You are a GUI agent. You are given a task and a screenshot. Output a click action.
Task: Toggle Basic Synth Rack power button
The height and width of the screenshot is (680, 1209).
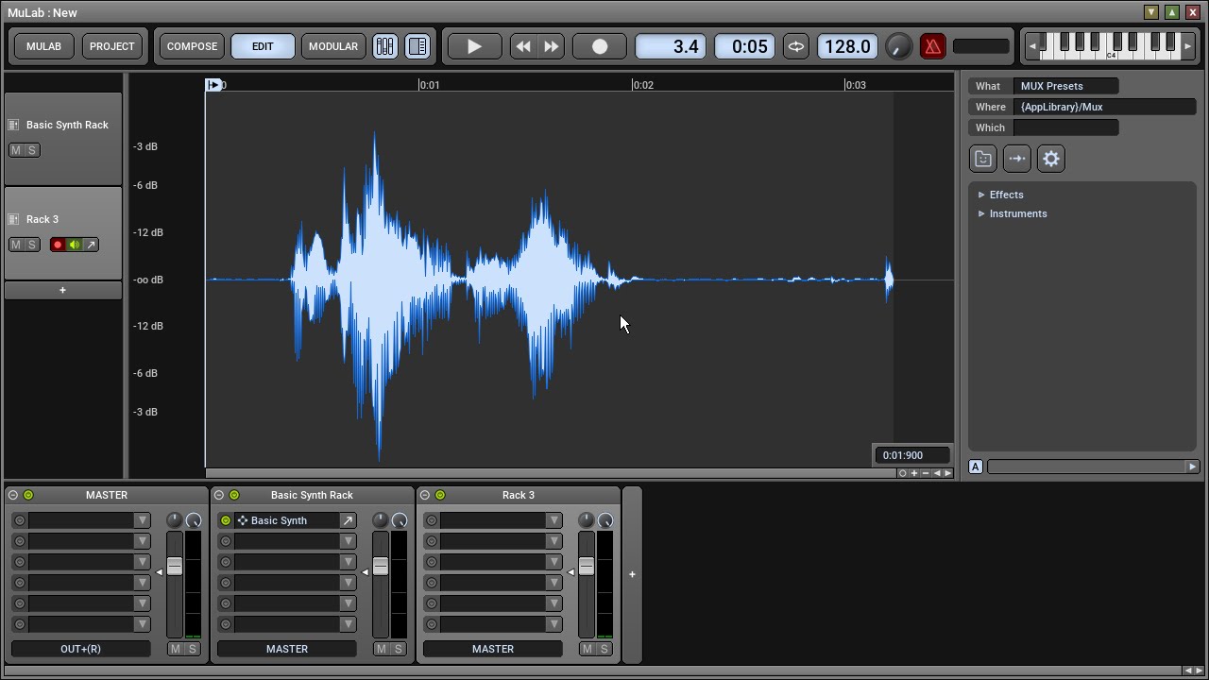[x=234, y=495]
